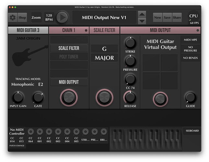The height and width of the screenshot is (162, 209).
Task: Open the MIDI Guitar Virtual Output selector
Action: 160,44
